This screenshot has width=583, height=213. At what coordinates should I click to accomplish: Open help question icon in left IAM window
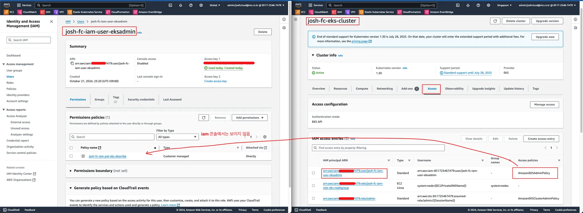tap(191, 5)
